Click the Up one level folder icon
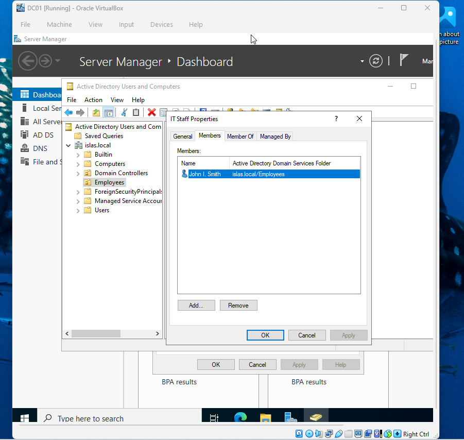Viewport: 464px width, 440px height. [96, 112]
